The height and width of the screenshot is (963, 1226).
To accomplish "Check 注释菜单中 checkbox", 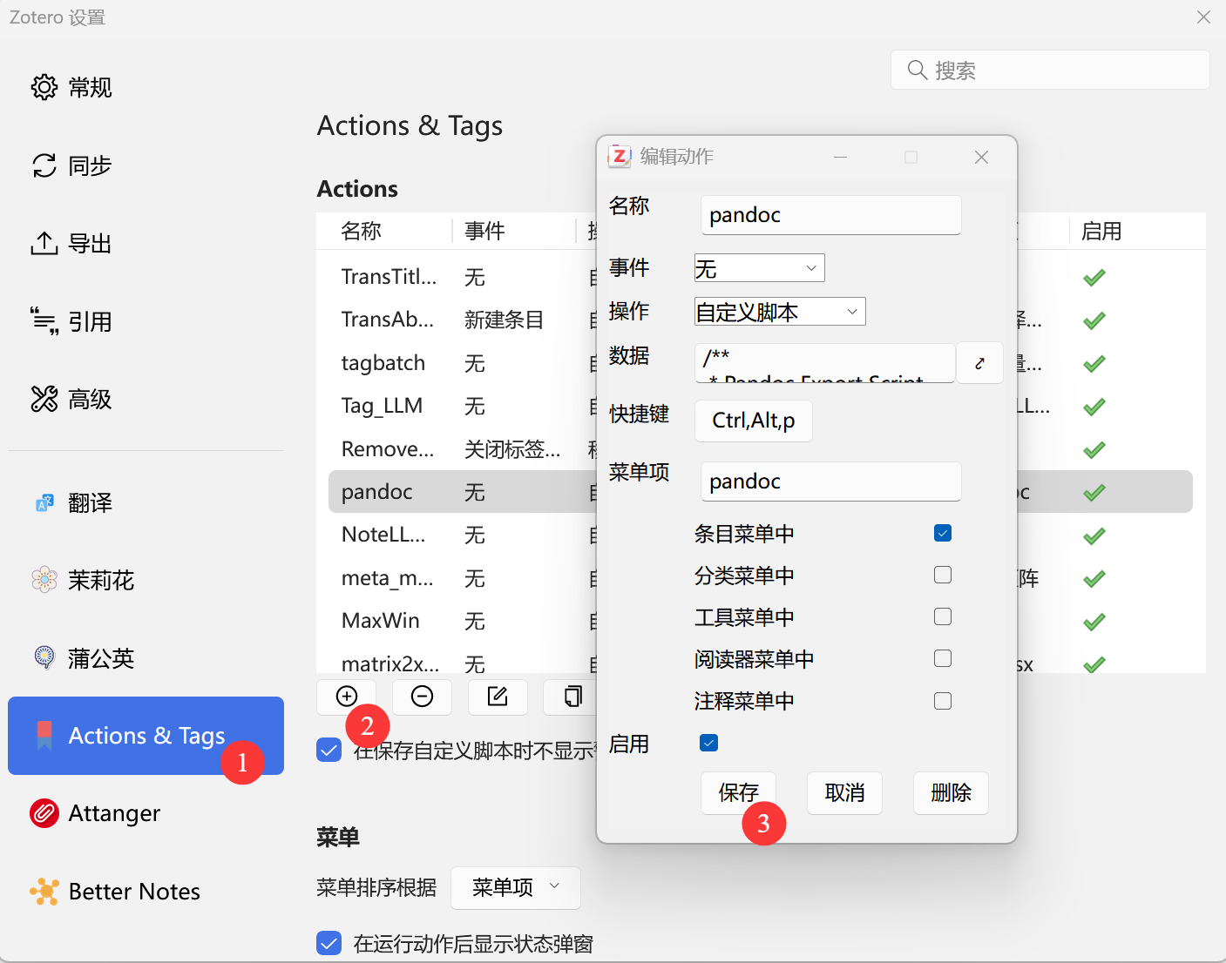I will [943, 701].
